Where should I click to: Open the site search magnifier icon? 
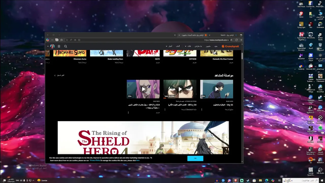coord(66,46)
